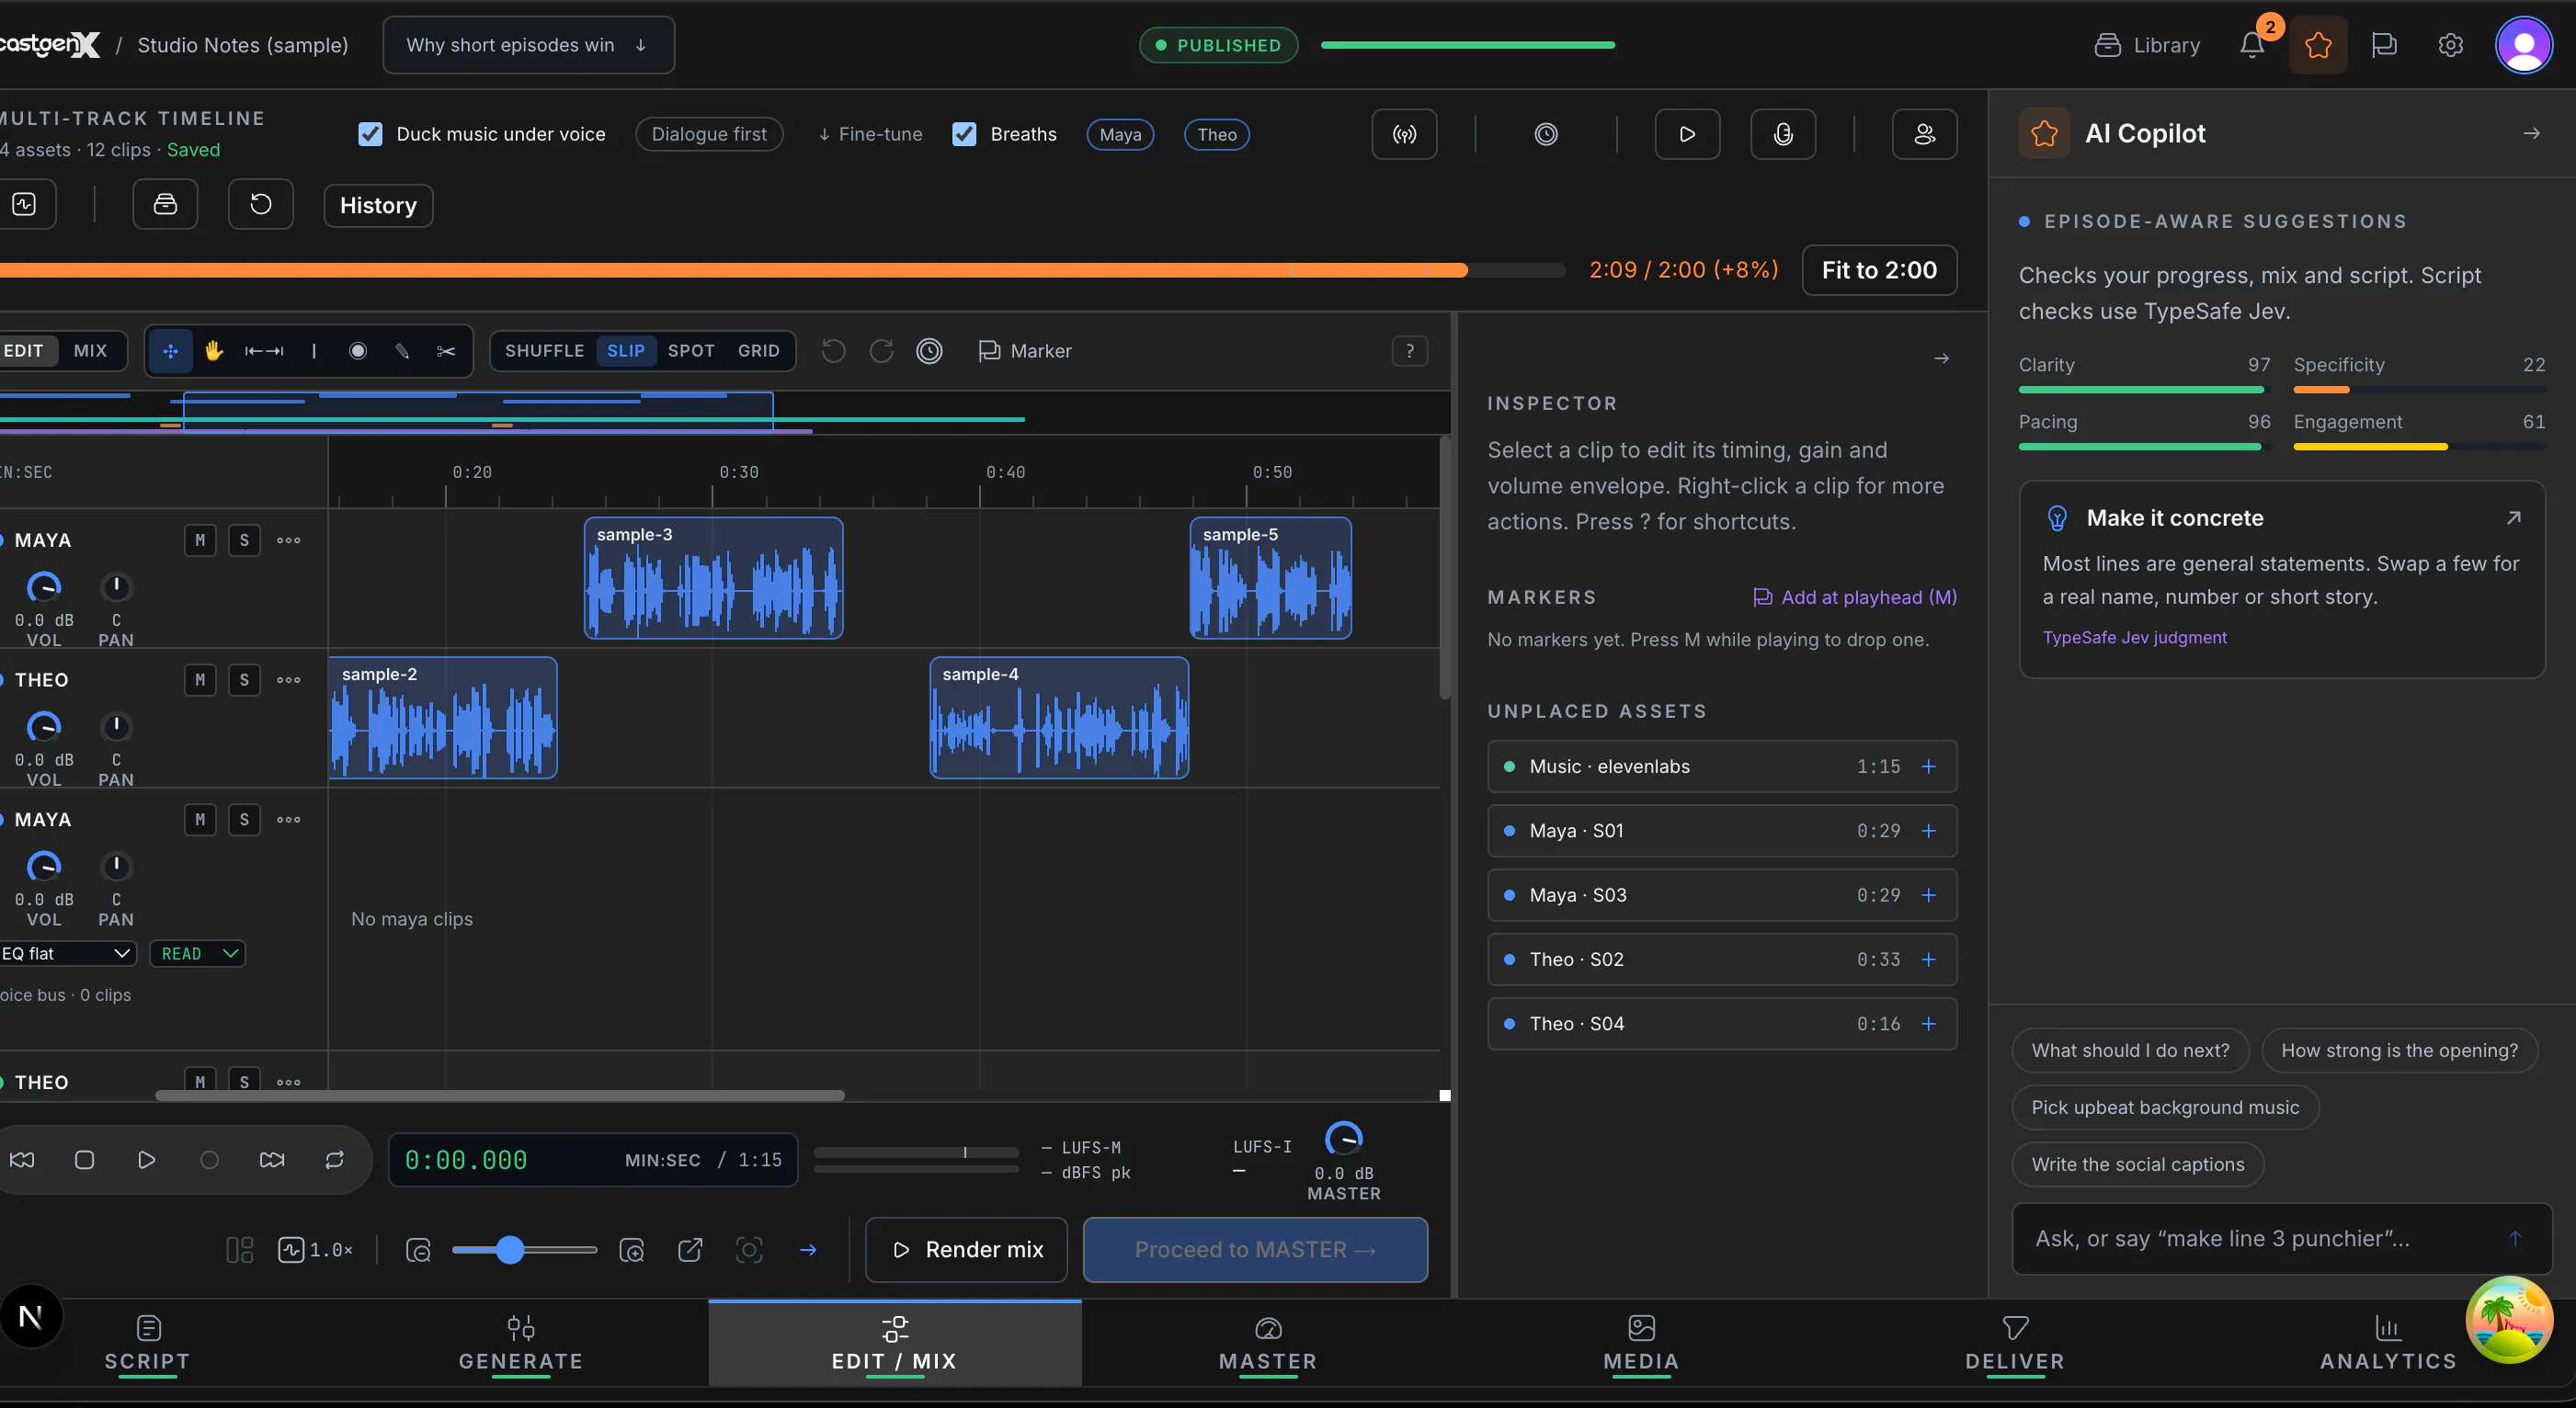Click the loop playback button in transport

[x=335, y=1160]
